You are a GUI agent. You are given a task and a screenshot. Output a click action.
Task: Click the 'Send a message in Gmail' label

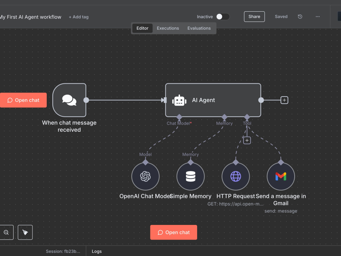(281, 200)
